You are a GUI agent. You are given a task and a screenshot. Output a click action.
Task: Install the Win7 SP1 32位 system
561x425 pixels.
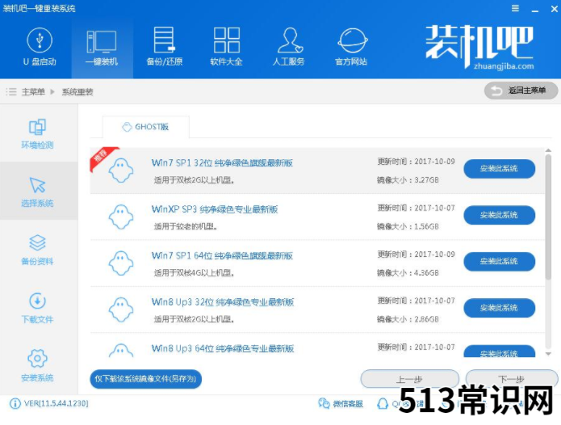tap(500, 169)
